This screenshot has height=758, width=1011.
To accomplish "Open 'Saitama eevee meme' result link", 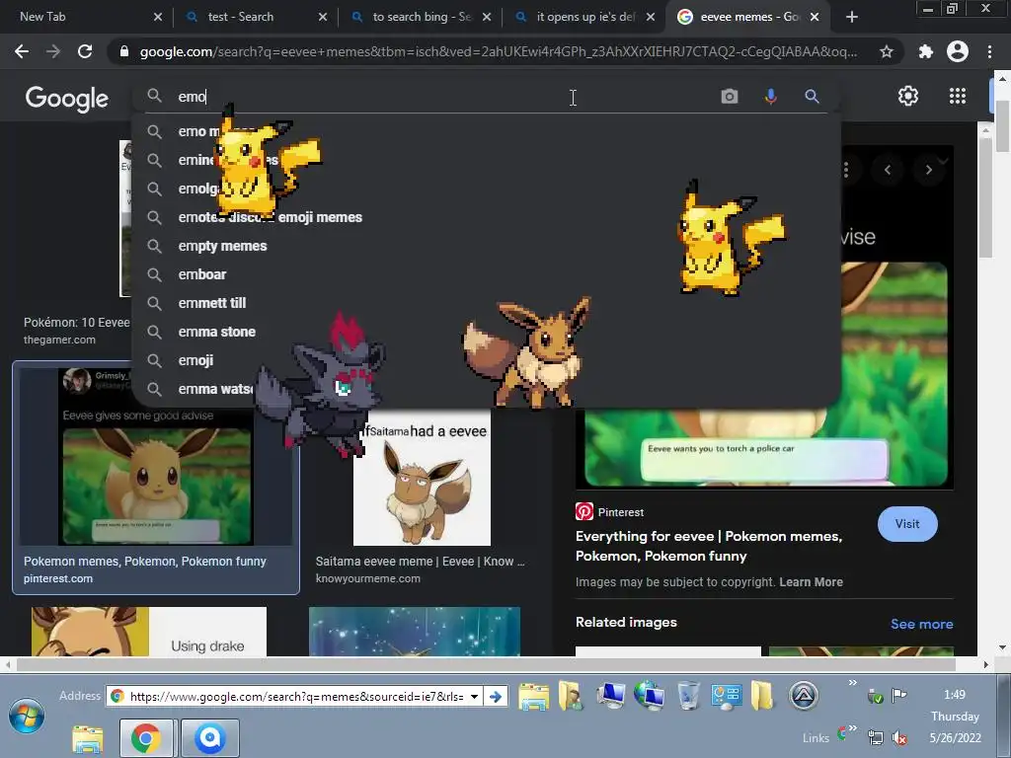I will click(x=420, y=562).
